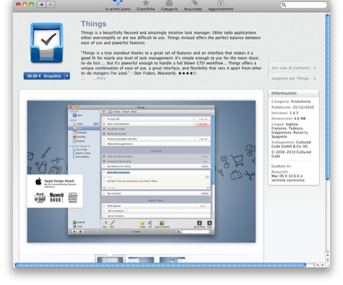Image resolution: width=343 pixels, height=285 pixels.
Task: Click the scroll up arrow
Action: tap(328, 255)
